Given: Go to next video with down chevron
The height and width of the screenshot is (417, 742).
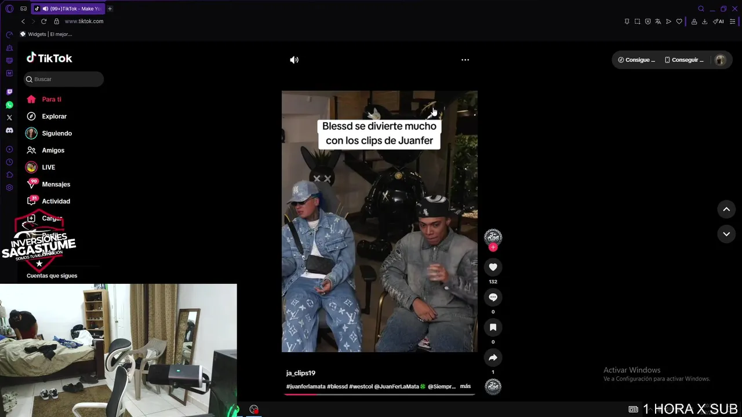Looking at the screenshot, I should [x=726, y=234].
